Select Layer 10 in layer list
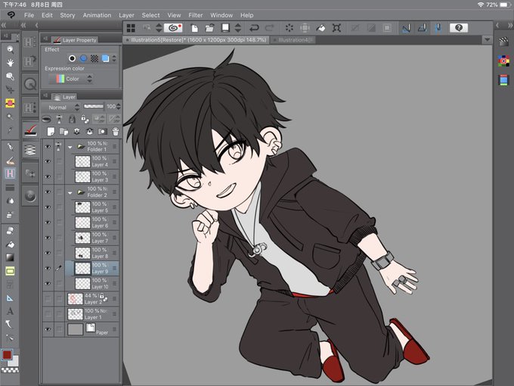 [92, 283]
